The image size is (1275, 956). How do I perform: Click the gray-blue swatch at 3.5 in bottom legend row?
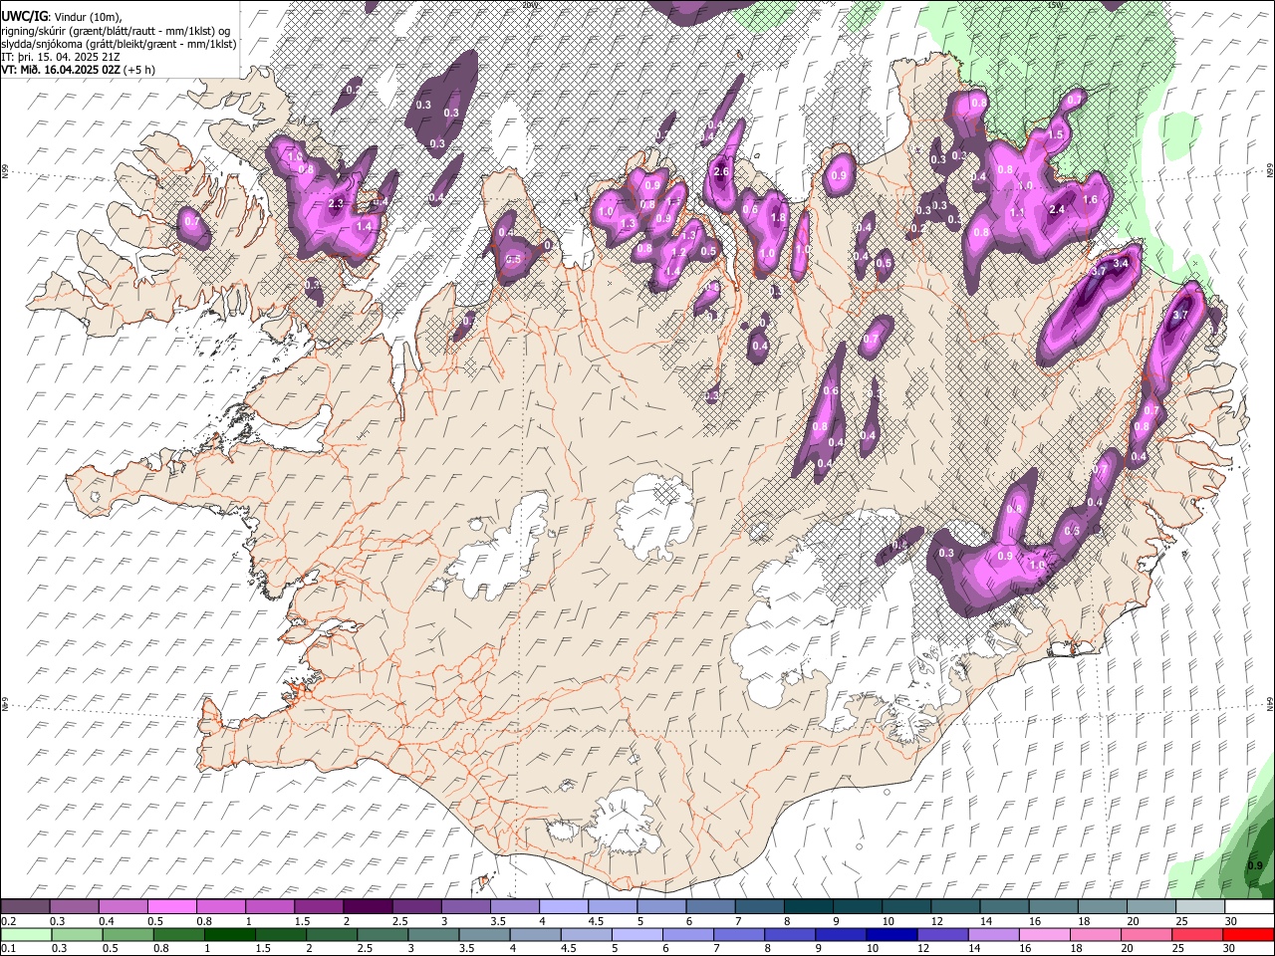(484, 934)
